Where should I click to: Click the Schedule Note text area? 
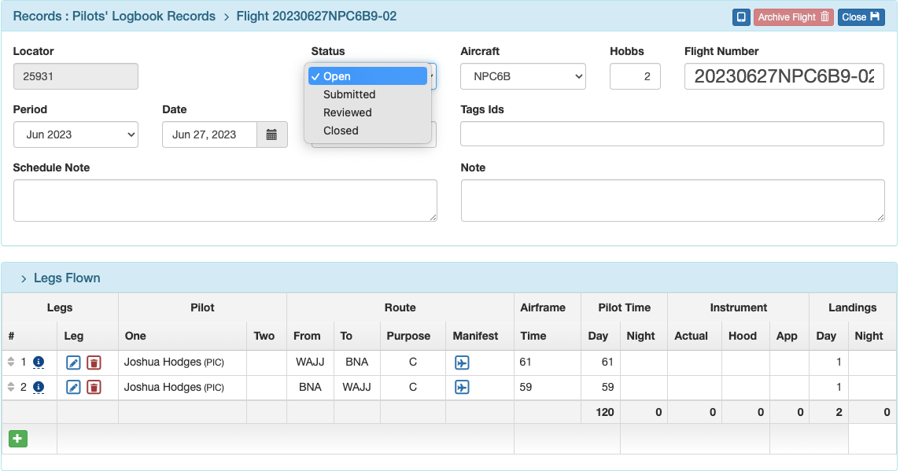(x=225, y=200)
